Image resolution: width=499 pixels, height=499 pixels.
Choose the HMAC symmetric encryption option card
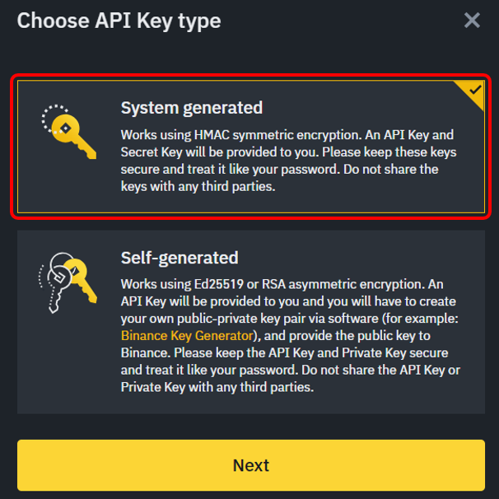tap(251, 147)
